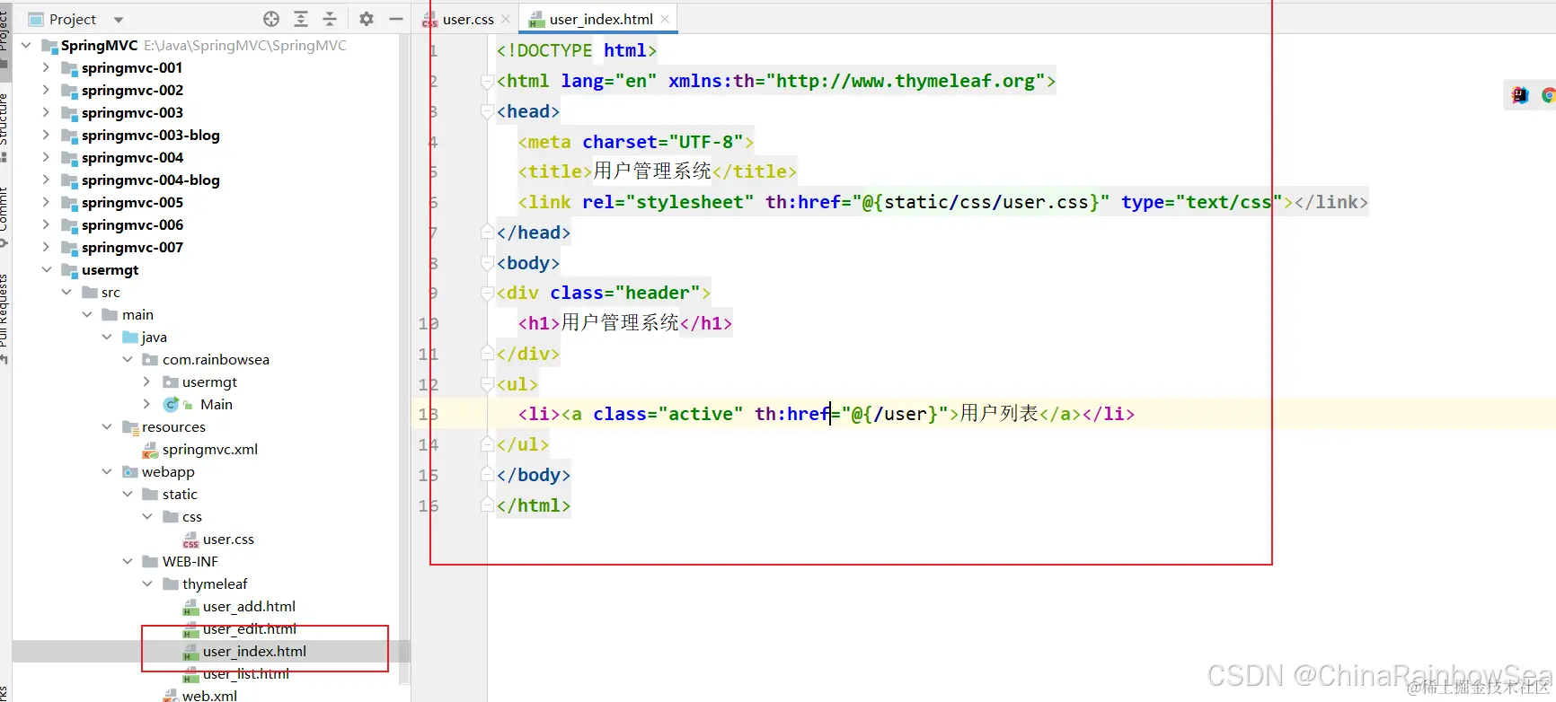Click line number 16 in the gutter
This screenshot has height=702, width=1556.
428,505
